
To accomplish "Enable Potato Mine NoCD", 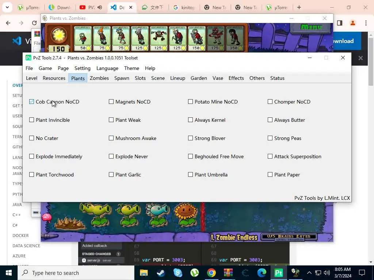I will click(190, 102).
